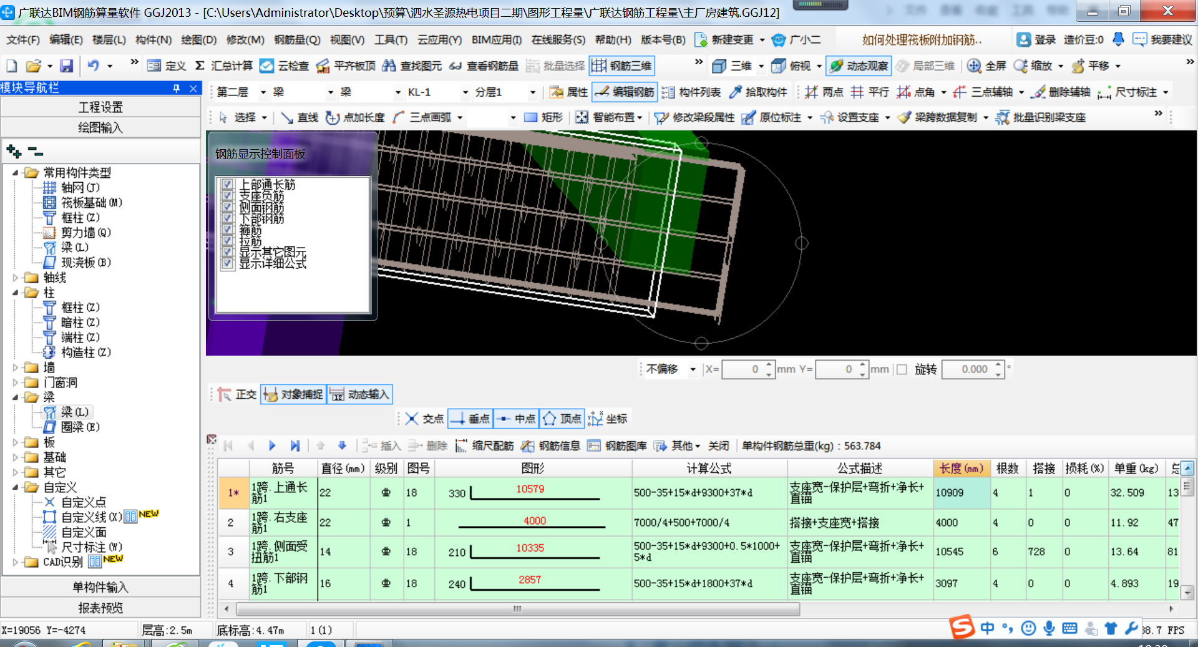Click the rebar table horizontal scrollbar

(x=518, y=609)
